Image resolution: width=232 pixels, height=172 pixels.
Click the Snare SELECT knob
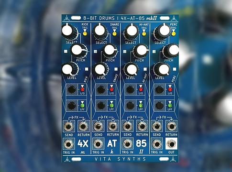[x=100, y=32]
